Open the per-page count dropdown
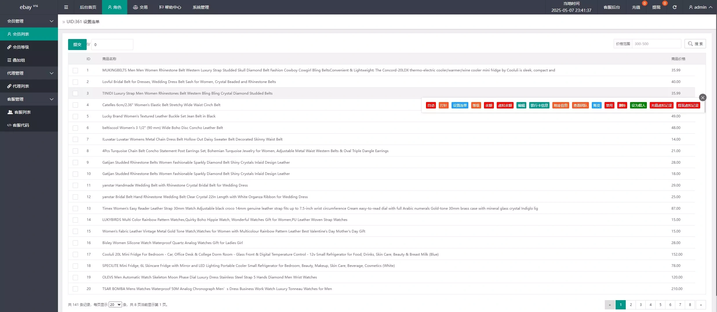The width and height of the screenshot is (717, 312). pyautogui.click(x=115, y=304)
